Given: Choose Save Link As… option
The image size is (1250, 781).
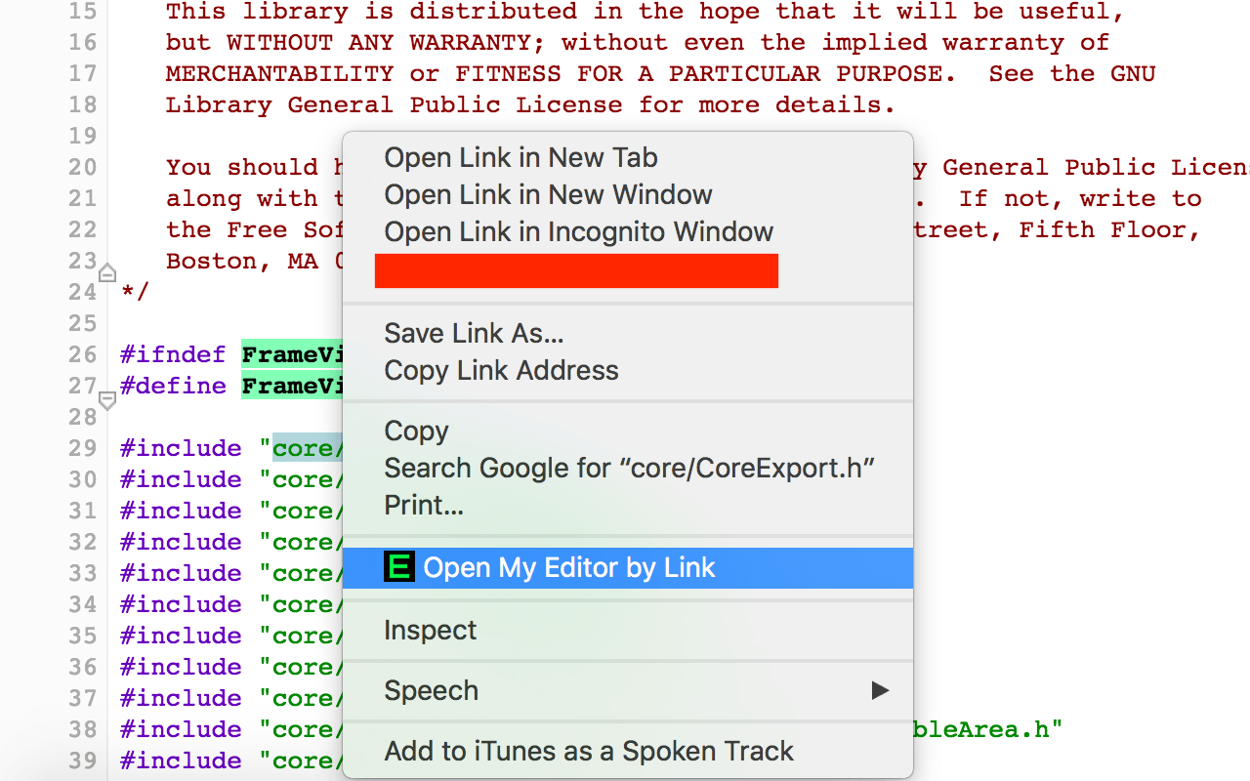Looking at the screenshot, I should point(474,334).
